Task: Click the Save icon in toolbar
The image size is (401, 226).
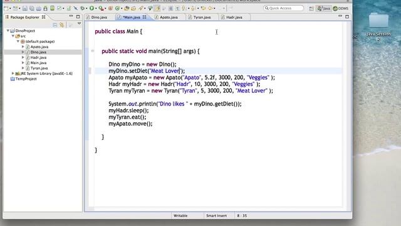Action: coord(25,8)
